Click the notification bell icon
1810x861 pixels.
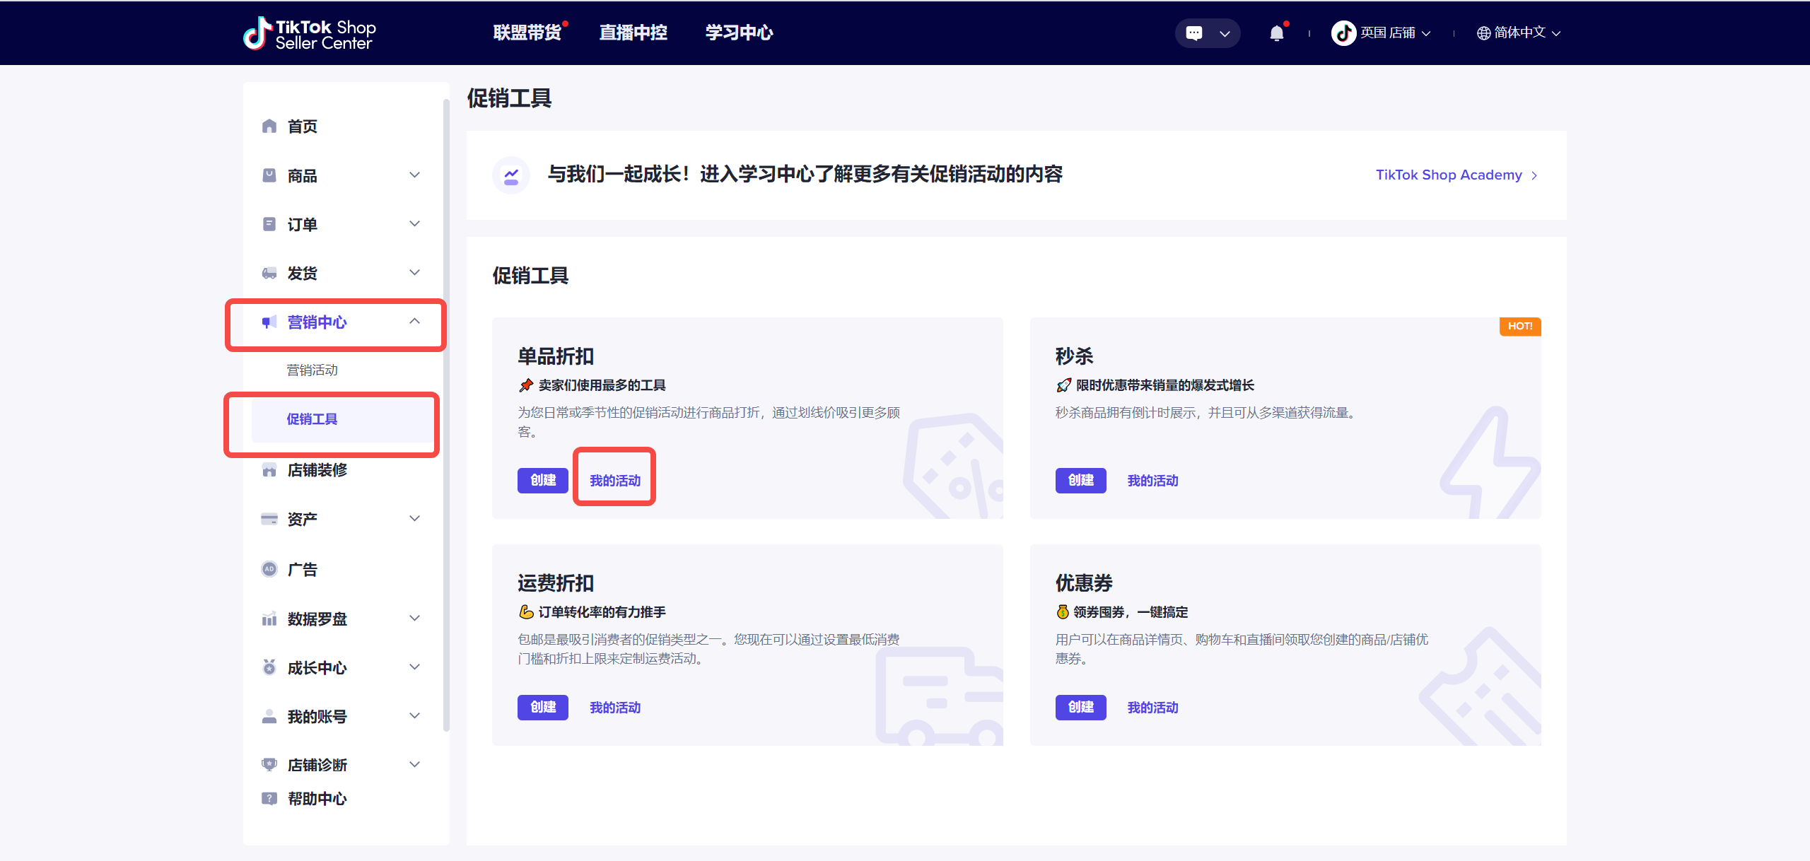click(x=1277, y=33)
